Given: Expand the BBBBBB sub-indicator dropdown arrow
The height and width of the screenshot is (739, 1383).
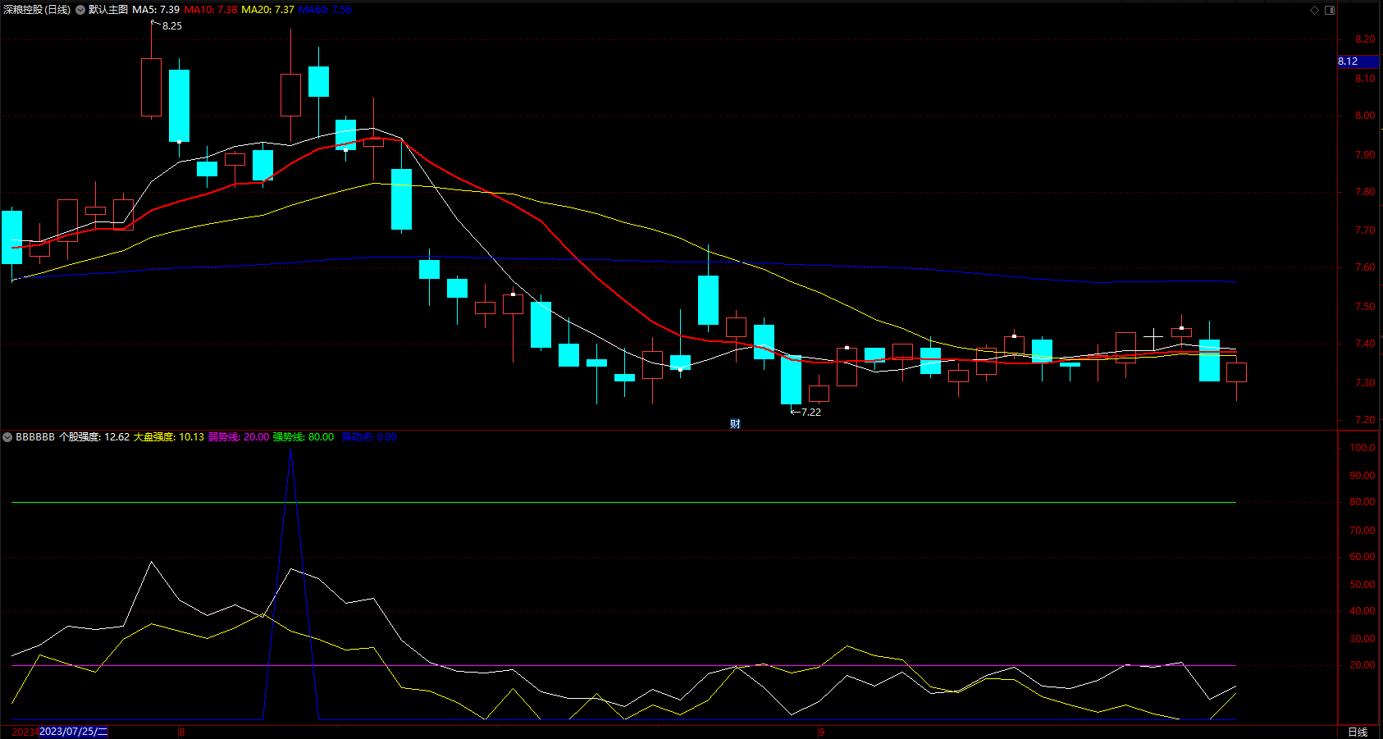Looking at the screenshot, I should (7, 437).
